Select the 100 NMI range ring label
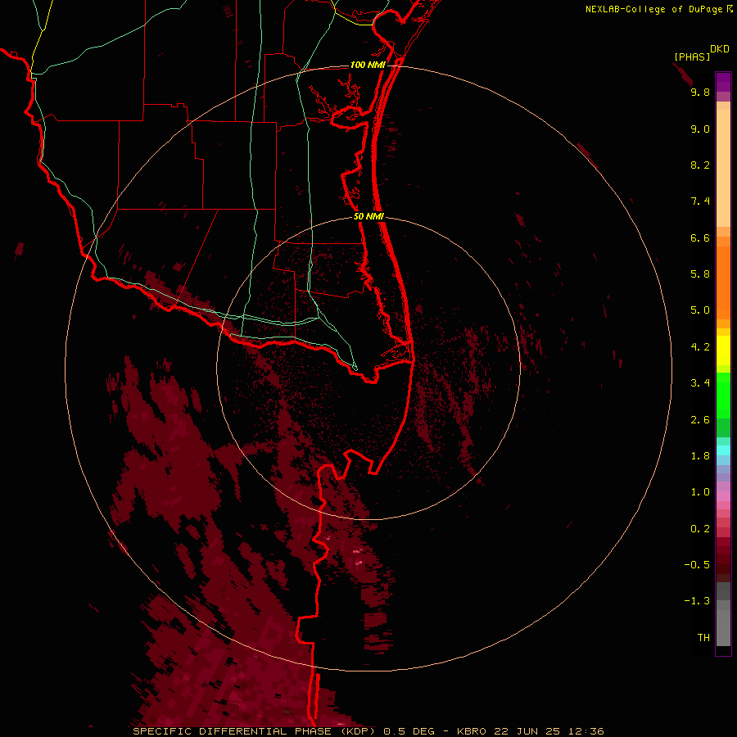Image resolution: width=737 pixels, height=737 pixels. pos(368,65)
